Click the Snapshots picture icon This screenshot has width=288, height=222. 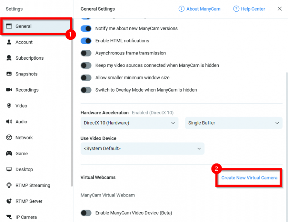[9, 74]
